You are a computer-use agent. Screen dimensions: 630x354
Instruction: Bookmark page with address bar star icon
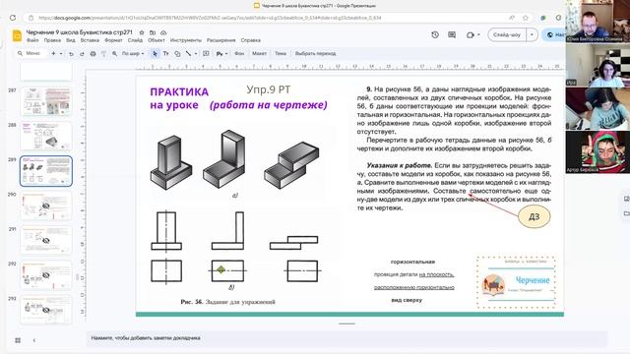525,18
